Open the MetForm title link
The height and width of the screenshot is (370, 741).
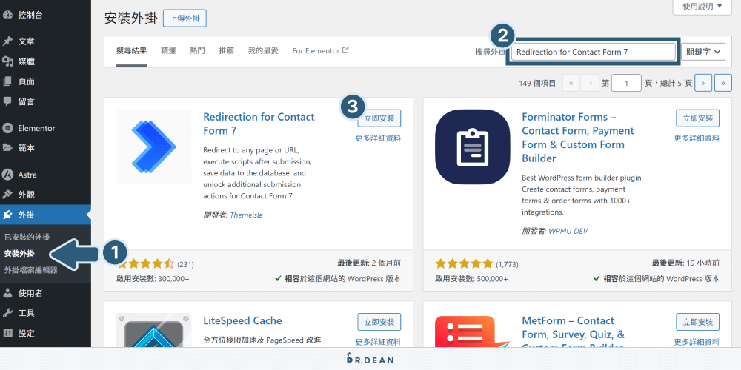[x=574, y=330]
